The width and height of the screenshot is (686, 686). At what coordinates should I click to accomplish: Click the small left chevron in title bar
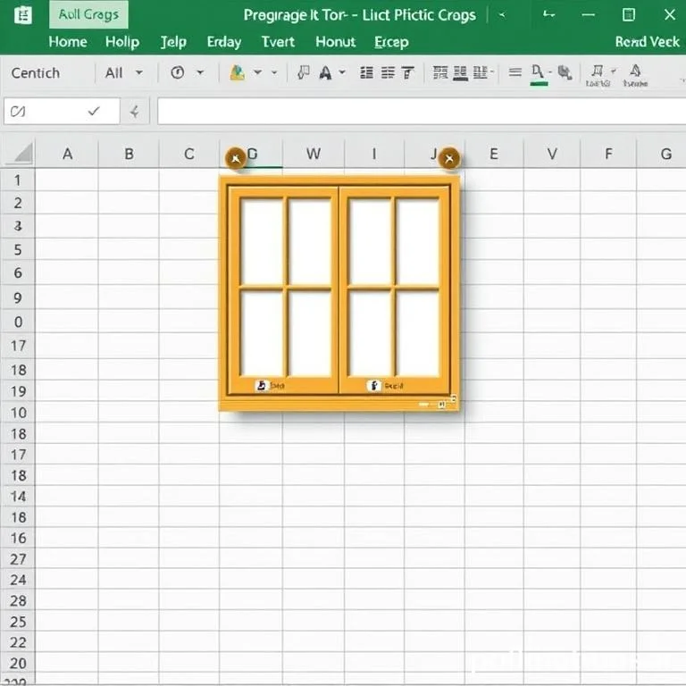[502, 15]
